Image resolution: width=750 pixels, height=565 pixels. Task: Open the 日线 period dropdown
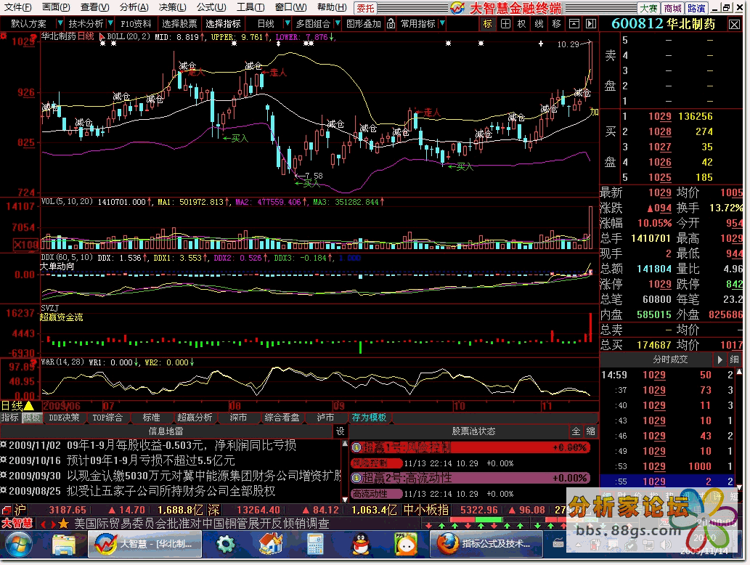pos(287,23)
